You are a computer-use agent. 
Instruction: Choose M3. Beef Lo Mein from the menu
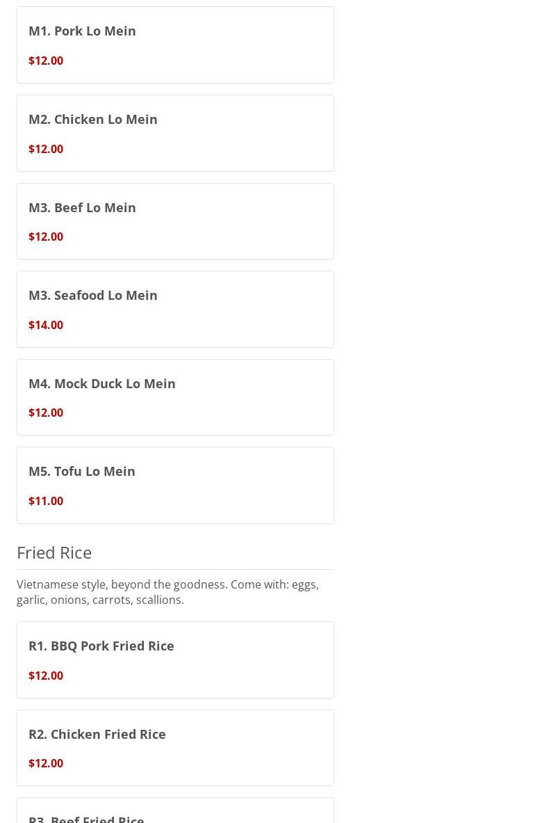[x=82, y=207]
